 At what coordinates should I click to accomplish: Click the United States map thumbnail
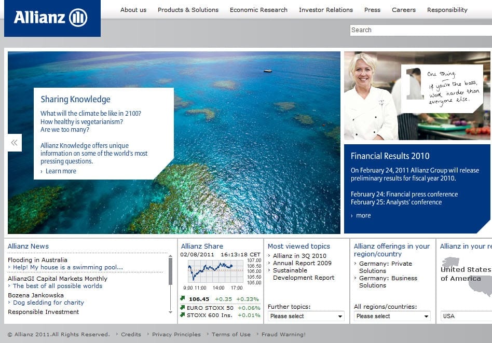[466, 276]
